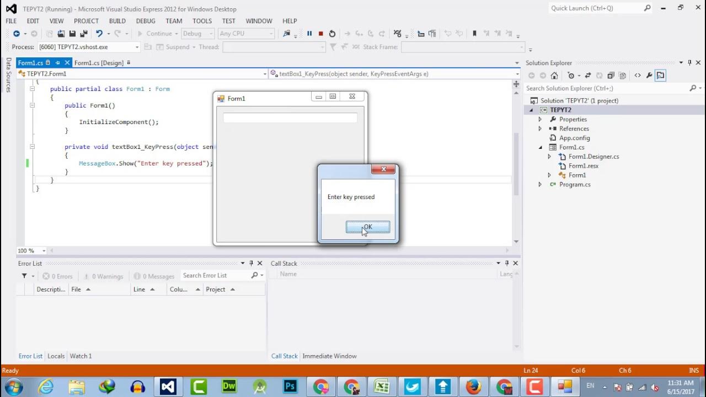Toggle Show All Files in Solution Explorer

[622, 76]
